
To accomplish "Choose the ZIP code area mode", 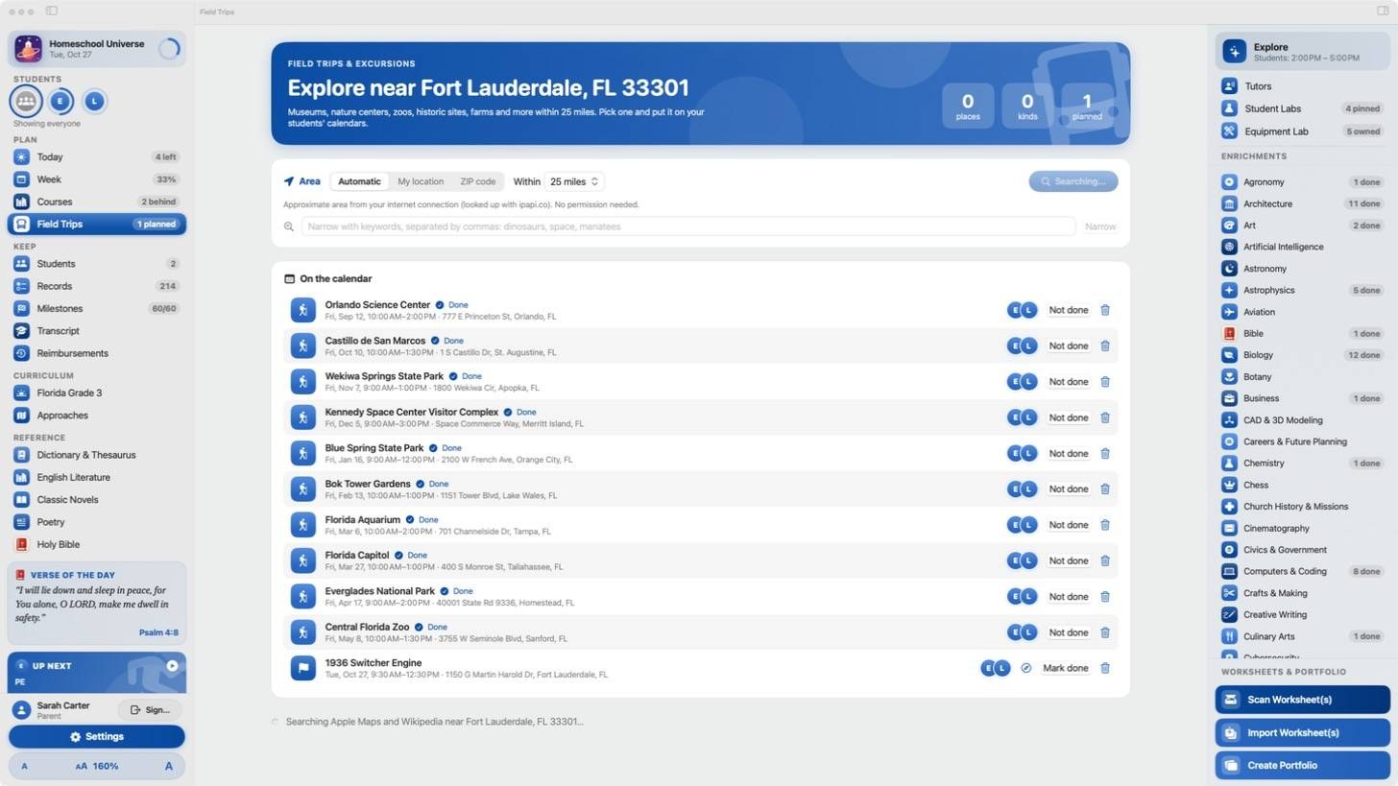I will [x=477, y=181].
